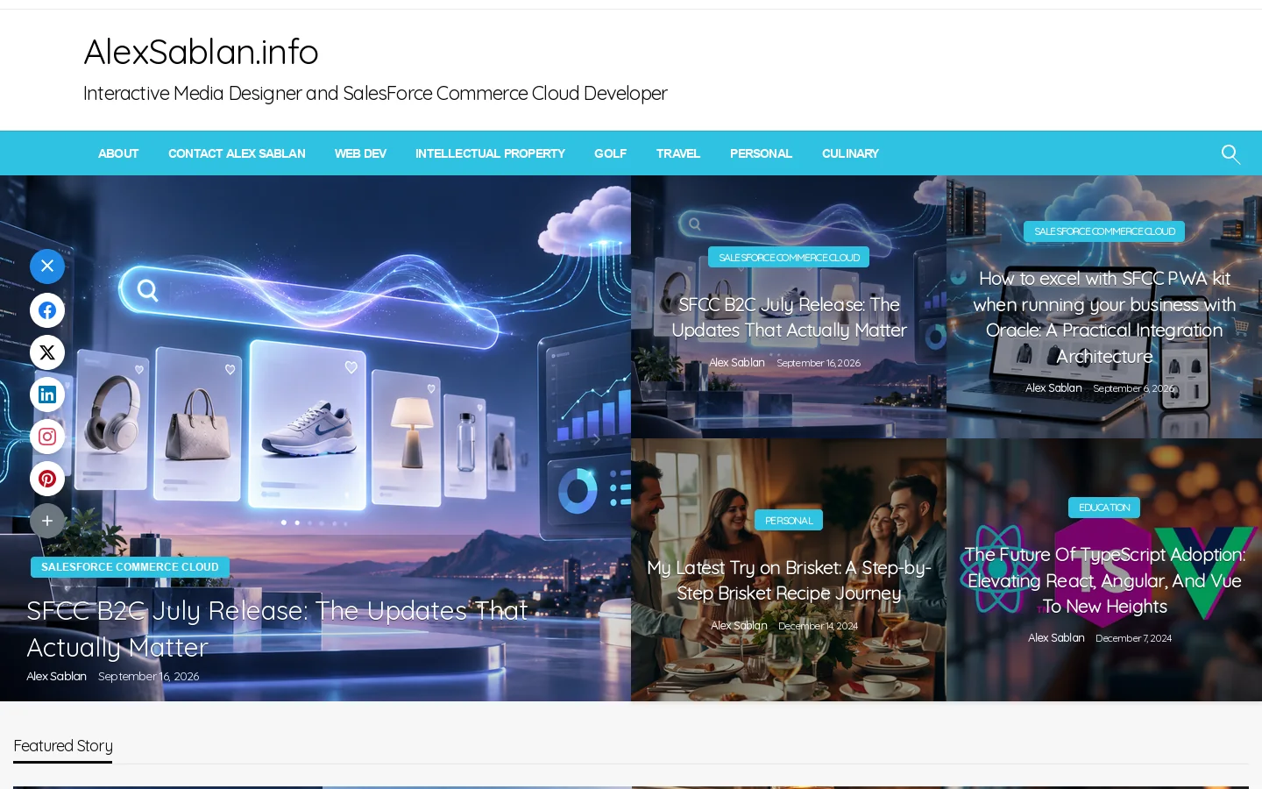Click blue Salesforce Commerce Cloud badge on hero slide
The width and height of the screenshot is (1262, 789).
click(x=130, y=567)
